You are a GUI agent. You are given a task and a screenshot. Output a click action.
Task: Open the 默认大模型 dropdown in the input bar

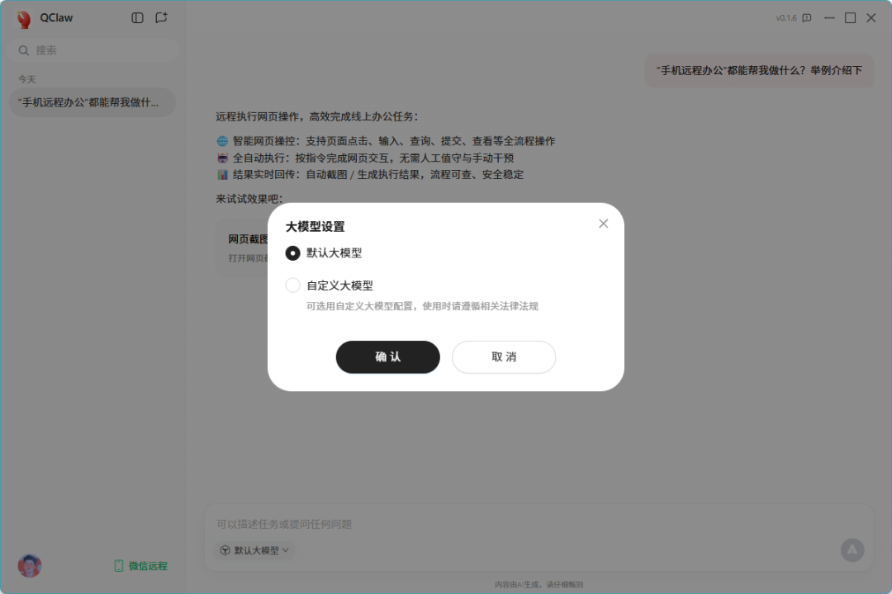254,549
